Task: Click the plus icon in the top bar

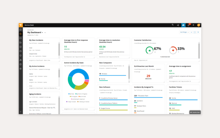Action: (193, 25)
